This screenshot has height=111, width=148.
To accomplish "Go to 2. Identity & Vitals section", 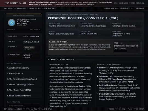I will (x=24, y=73).
